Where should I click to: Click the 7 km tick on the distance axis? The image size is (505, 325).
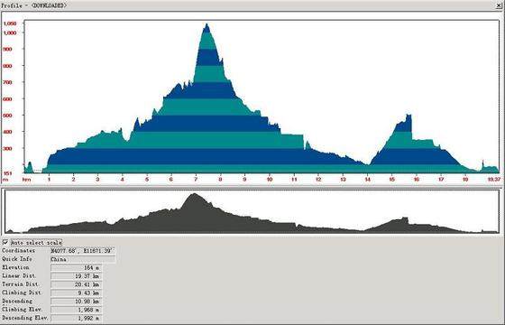pyautogui.click(x=196, y=179)
